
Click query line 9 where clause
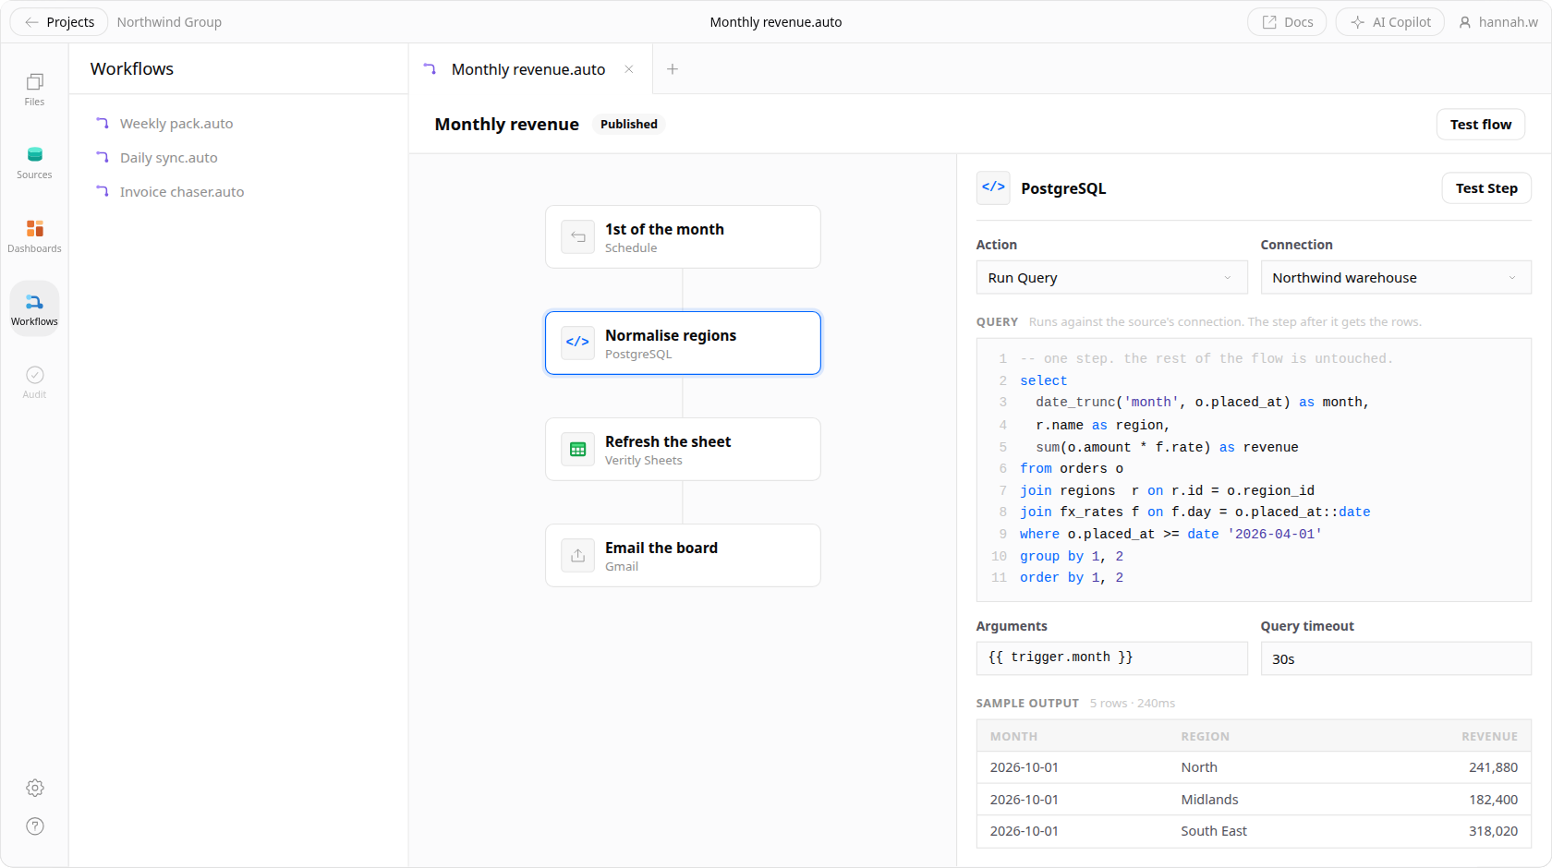pos(1170,534)
